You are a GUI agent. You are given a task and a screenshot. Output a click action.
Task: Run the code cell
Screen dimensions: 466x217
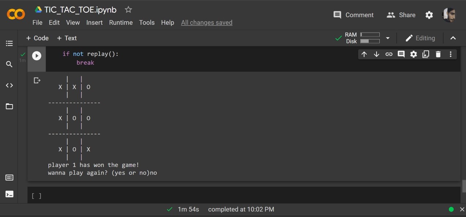pos(37,56)
